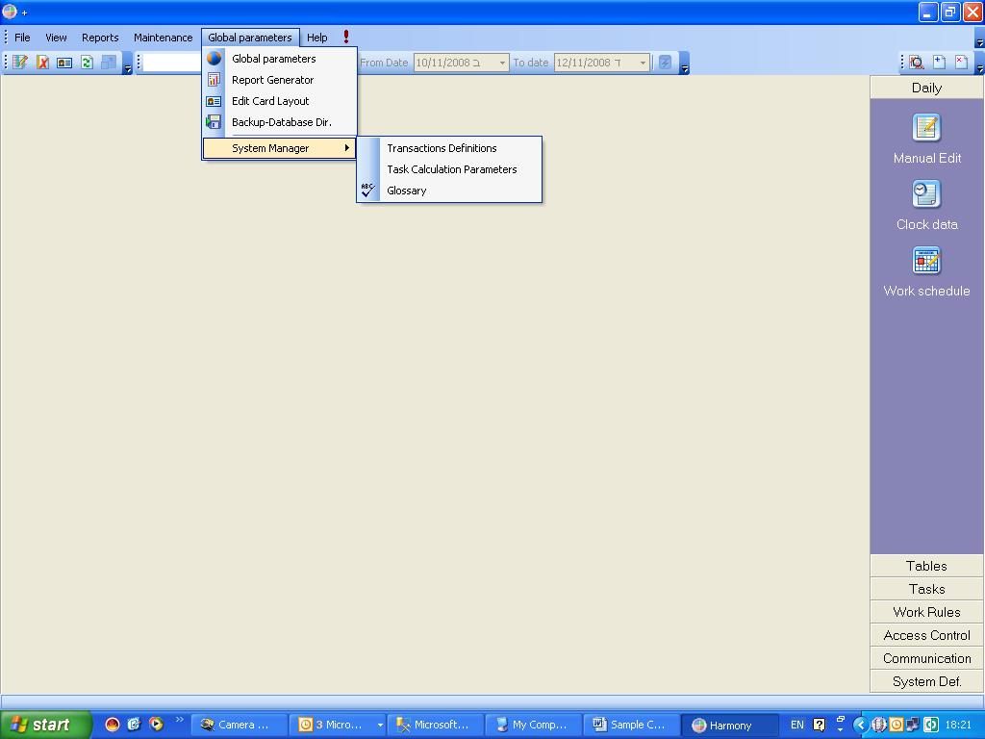Open the Clock data icon
Image resolution: width=985 pixels, height=739 pixels.
coord(926,194)
